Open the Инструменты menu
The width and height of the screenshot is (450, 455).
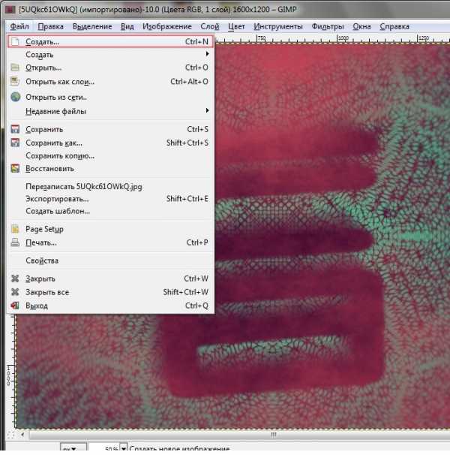tap(278, 26)
